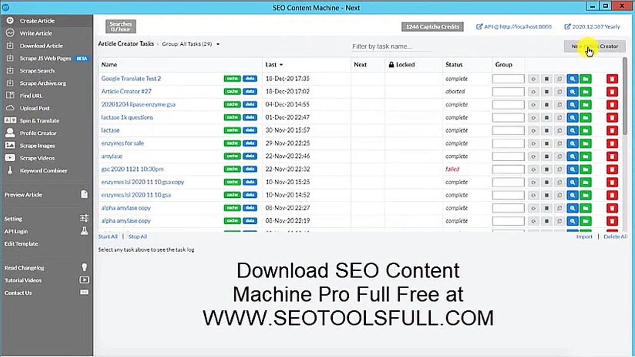Delete the amylase task

[612, 156]
